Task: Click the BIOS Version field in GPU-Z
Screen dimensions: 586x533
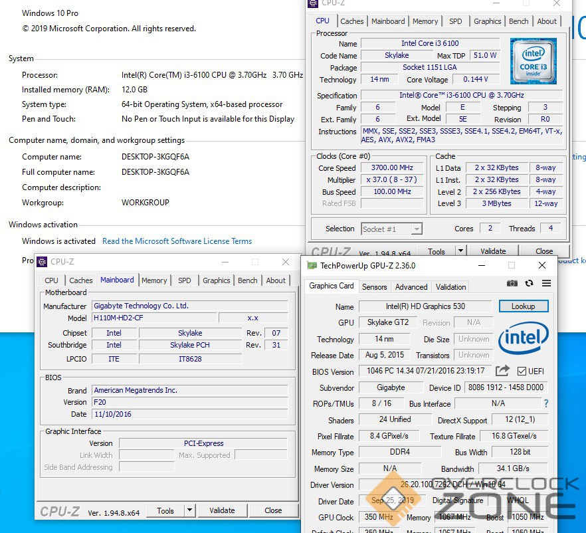Action: tap(425, 371)
